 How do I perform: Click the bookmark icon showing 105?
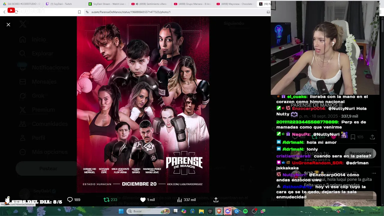pos(353,137)
